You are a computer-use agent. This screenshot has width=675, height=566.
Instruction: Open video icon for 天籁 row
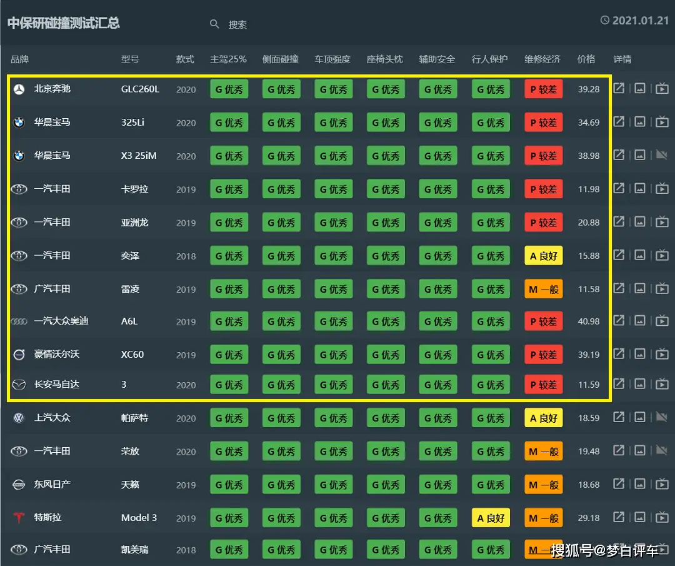tap(662, 483)
